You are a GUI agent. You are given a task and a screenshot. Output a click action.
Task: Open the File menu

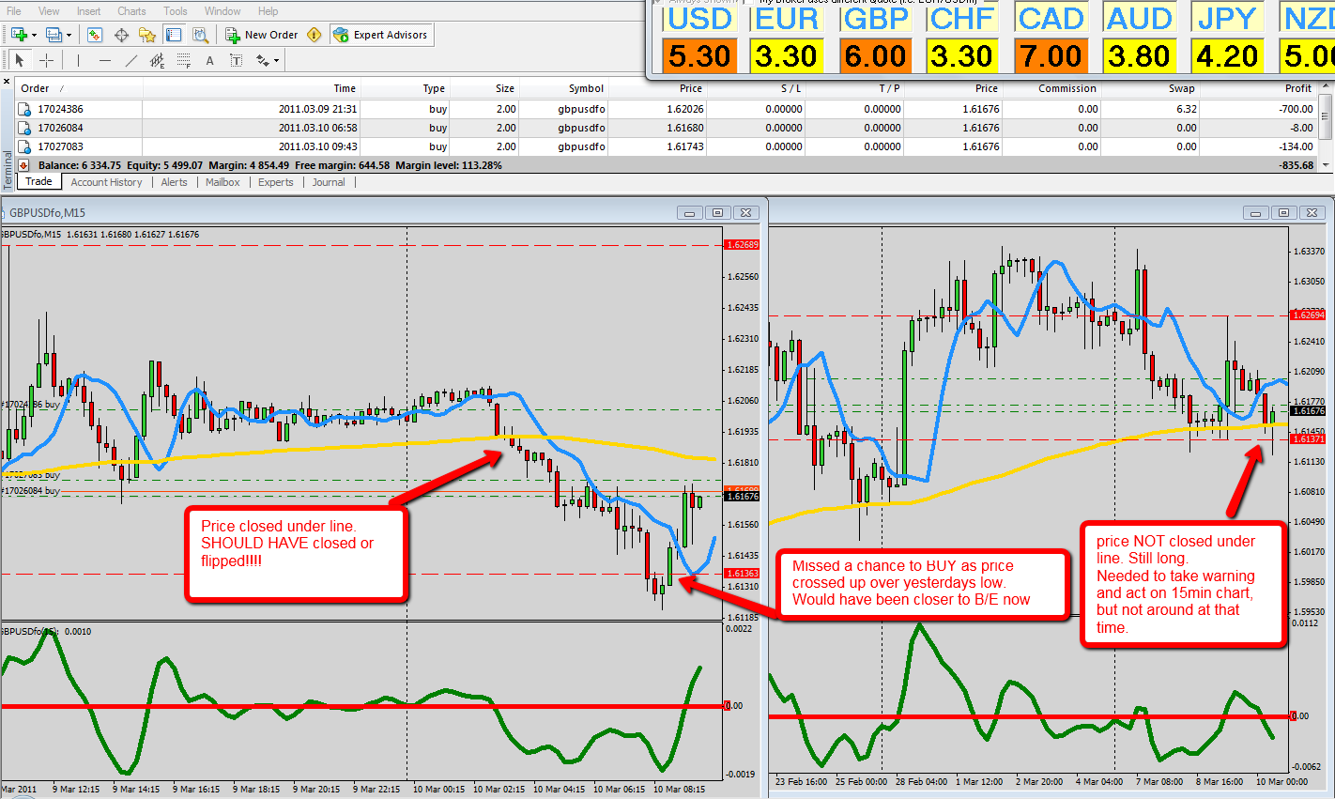pyautogui.click(x=14, y=11)
